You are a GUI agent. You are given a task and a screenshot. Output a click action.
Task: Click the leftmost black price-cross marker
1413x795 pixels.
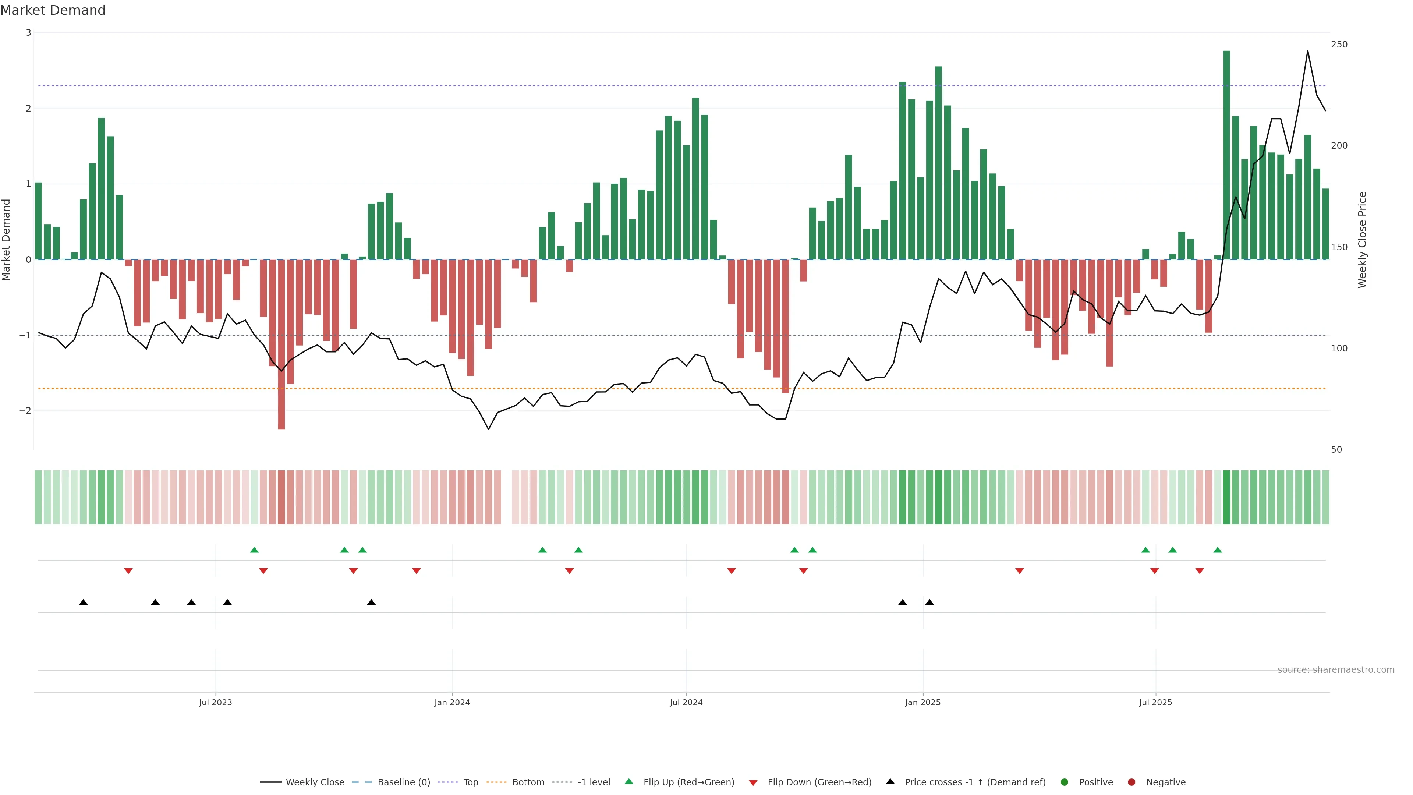click(x=84, y=603)
